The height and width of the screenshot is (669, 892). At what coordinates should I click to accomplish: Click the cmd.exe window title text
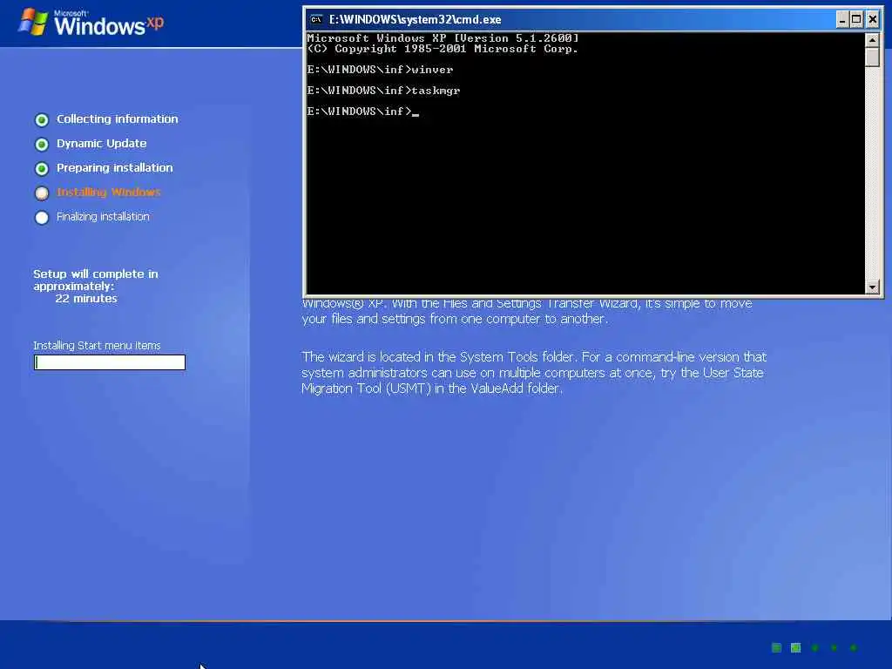coord(415,19)
